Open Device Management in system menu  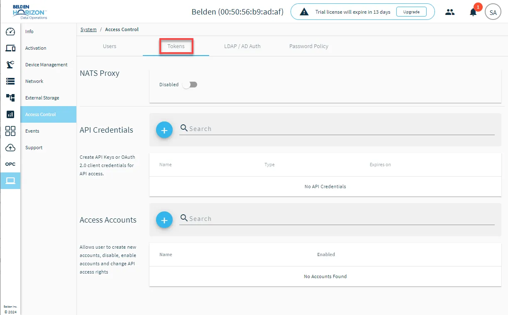tap(48, 65)
